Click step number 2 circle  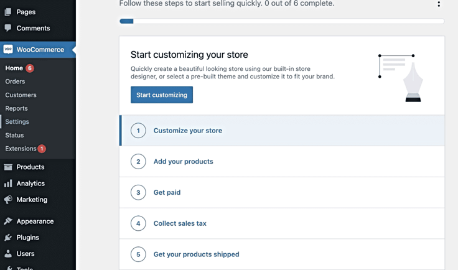pyautogui.click(x=138, y=161)
